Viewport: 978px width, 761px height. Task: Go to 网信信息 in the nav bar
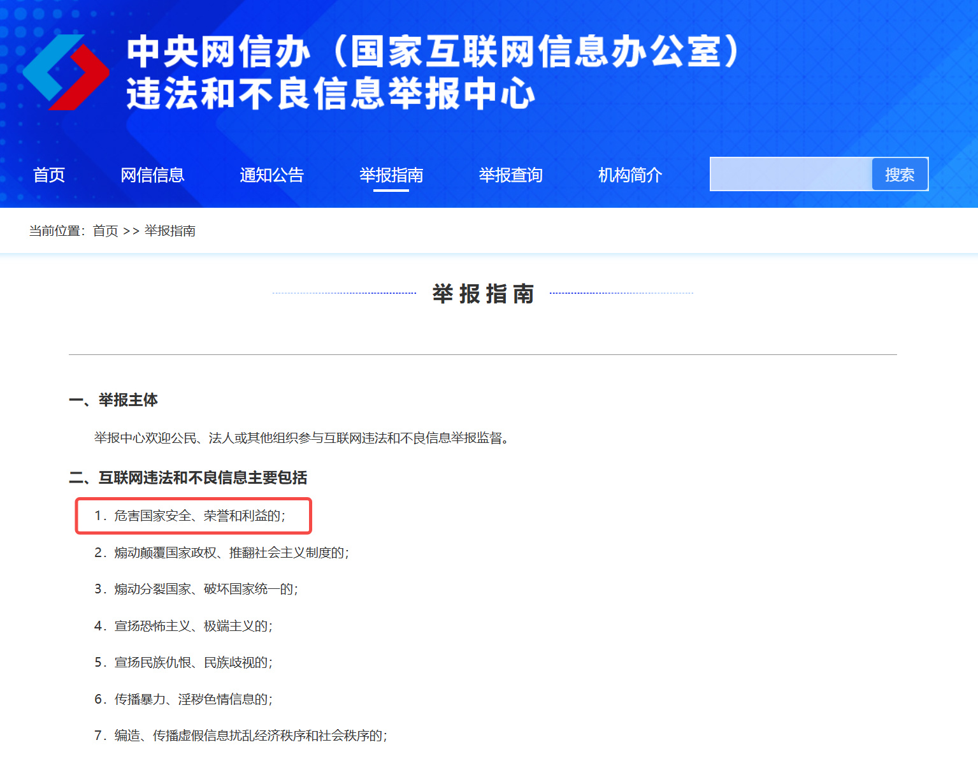152,175
